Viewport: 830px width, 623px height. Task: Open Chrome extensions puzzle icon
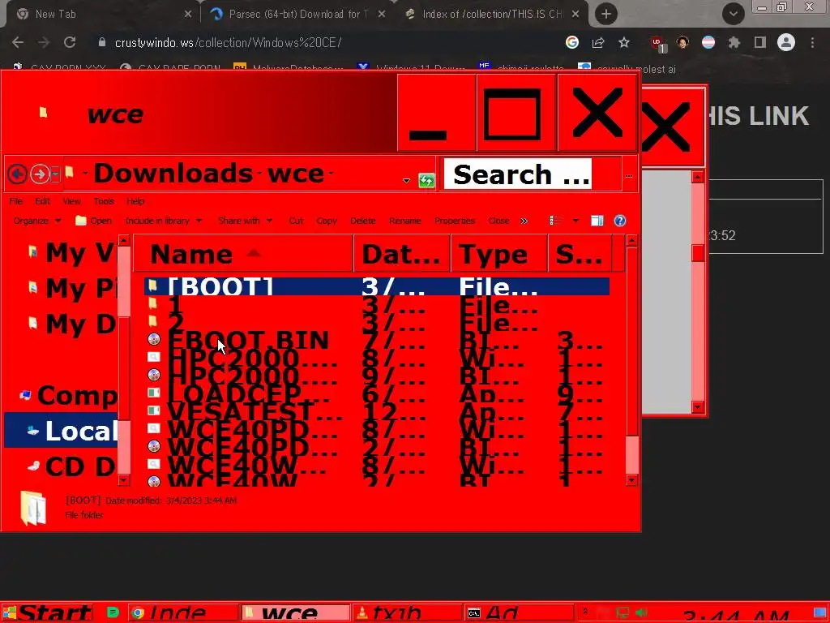(x=734, y=42)
